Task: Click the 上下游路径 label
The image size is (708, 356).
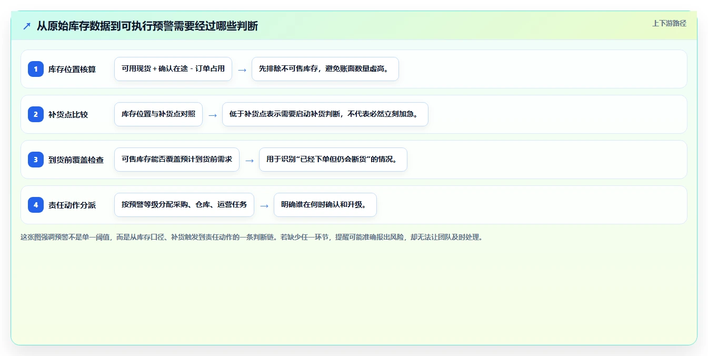Action: pyautogui.click(x=669, y=23)
